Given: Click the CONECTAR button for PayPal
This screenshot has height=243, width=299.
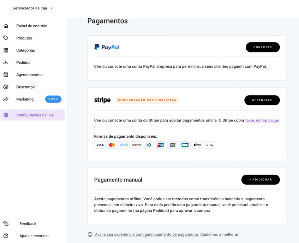Looking at the screenshot, I should (x=263, y=47).
